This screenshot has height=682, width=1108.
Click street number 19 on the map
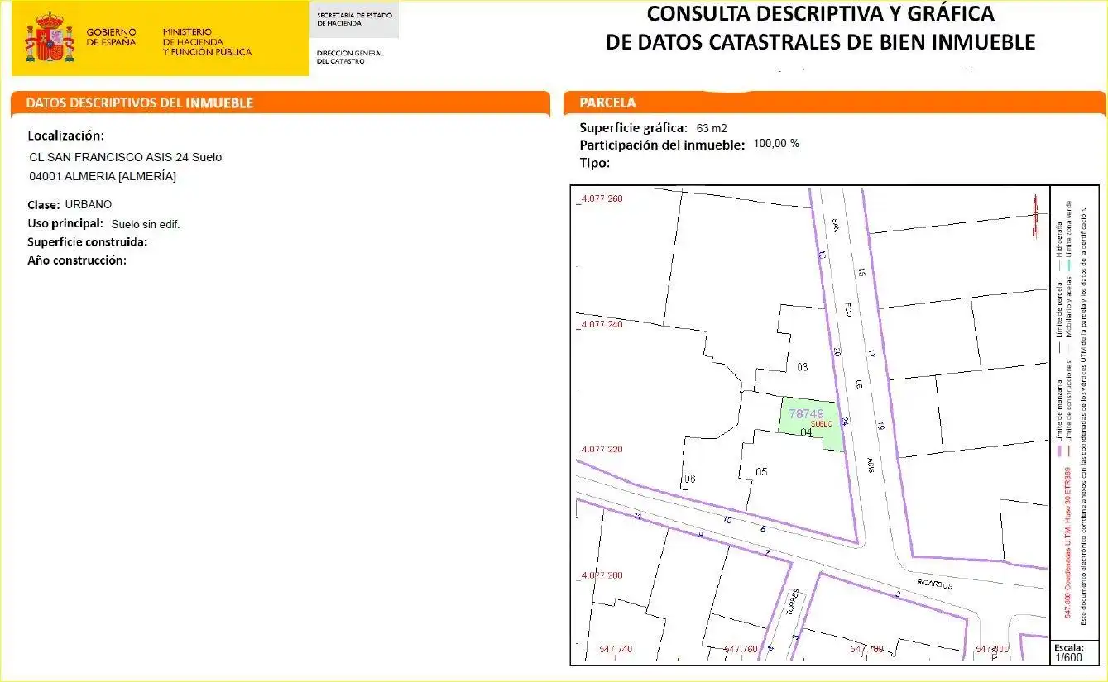point(881,427)
